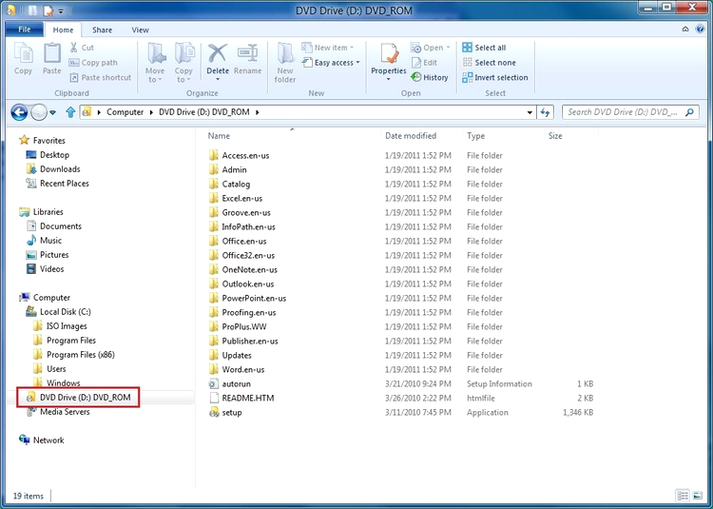Click the Cut scissors command
713x509 pixels.
(x=82, y=48)
